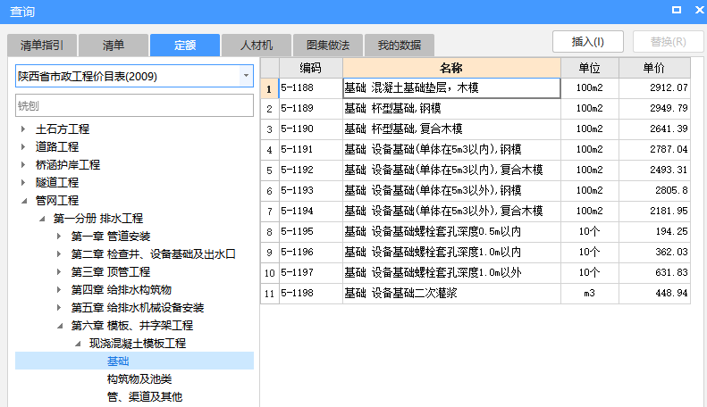Image resolution: width=707 pixels, height=407 pixels.
Task: Open the 我的数据 tab
Action: point(399,45)
